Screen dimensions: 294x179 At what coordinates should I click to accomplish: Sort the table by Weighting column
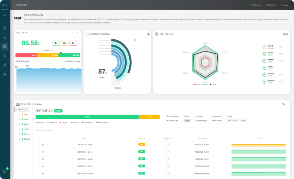169,138
